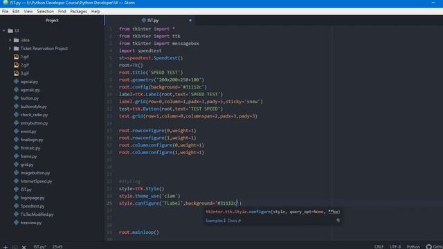Open Speedtest.py in the tree
Image resolution: width=443 pixels, height=249 pixels.
(33, 206)
